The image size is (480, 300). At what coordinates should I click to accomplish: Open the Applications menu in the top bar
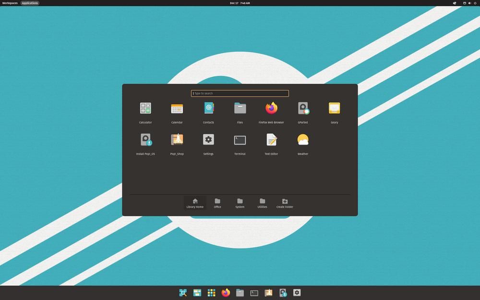(x=30, y=3)
